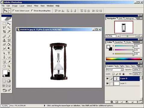Hide Layer 1 using its eye icon
This screenshot has height=108, width=144.
tap(107, 83)
